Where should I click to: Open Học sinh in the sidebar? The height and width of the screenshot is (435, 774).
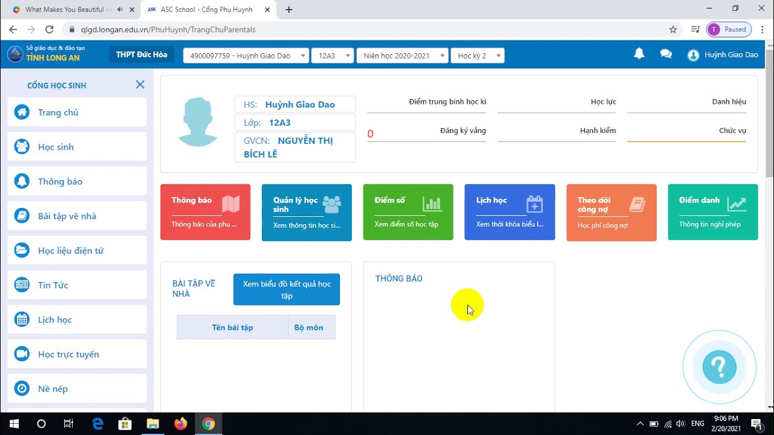tap(77, 147)
